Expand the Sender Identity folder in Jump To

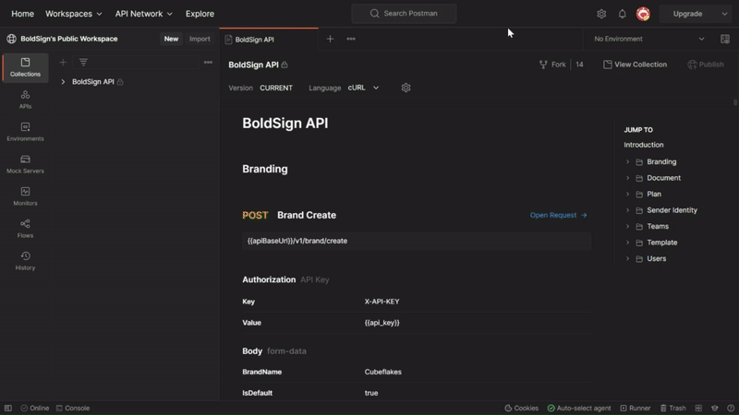coord(627,210)
